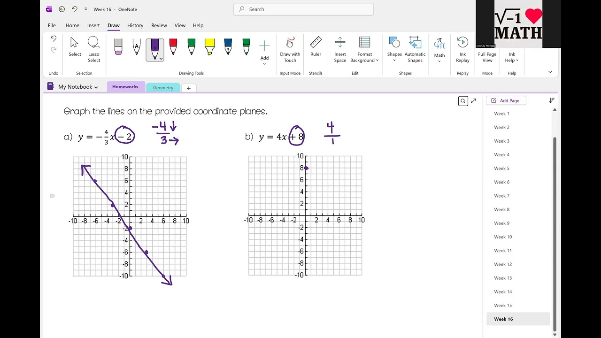
Task: Select the current Week 16 page
Action: tap(518, 319)
